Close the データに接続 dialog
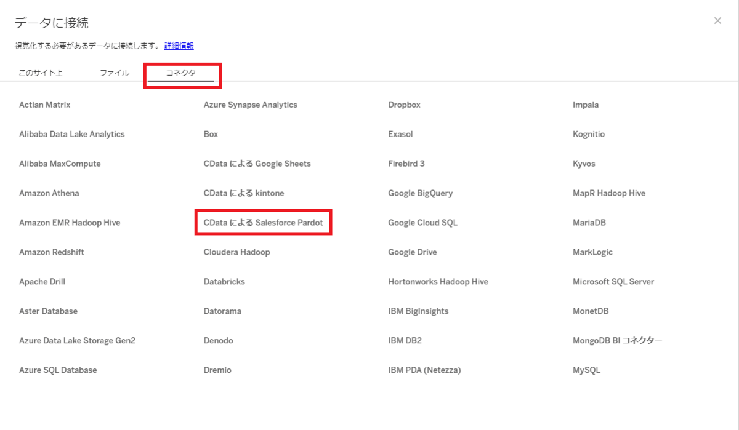 tap(717, 21)
